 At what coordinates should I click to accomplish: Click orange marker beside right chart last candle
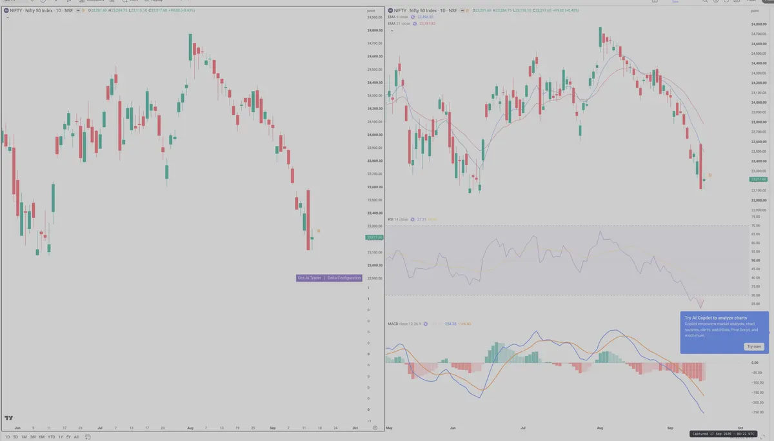[x=710, y=175]
